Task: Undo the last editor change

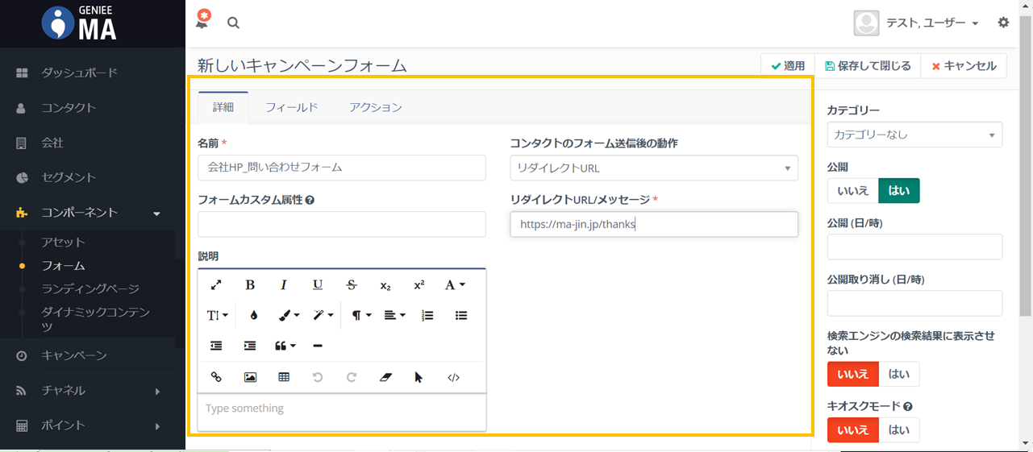Action: pyautogui.click(x=318, y=377)
